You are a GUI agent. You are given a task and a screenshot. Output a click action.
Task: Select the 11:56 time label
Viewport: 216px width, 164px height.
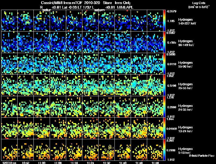point(155,163)
